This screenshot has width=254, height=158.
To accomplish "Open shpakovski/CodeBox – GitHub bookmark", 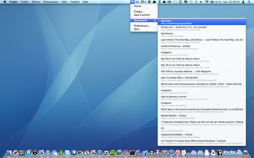I will [x=202, y=136].
